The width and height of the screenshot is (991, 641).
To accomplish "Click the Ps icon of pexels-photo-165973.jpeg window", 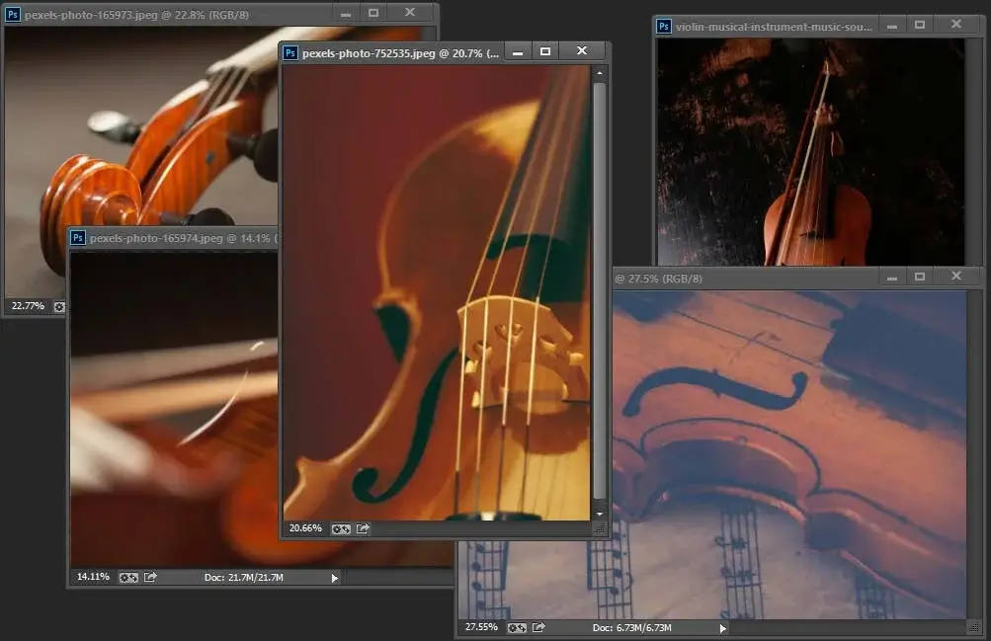I will click(13, 14).
